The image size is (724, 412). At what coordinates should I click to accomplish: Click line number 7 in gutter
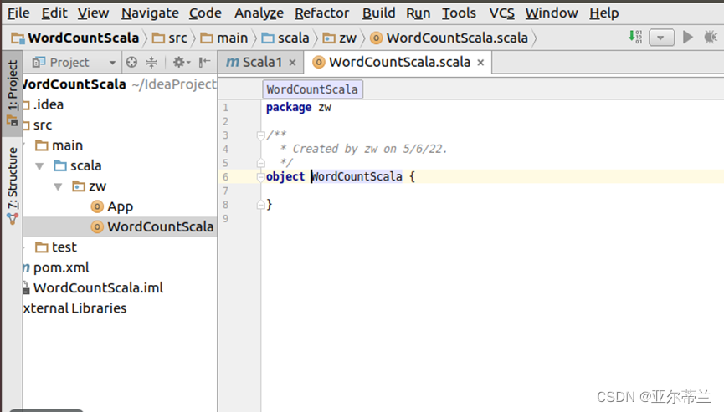(x=225, y=191)
